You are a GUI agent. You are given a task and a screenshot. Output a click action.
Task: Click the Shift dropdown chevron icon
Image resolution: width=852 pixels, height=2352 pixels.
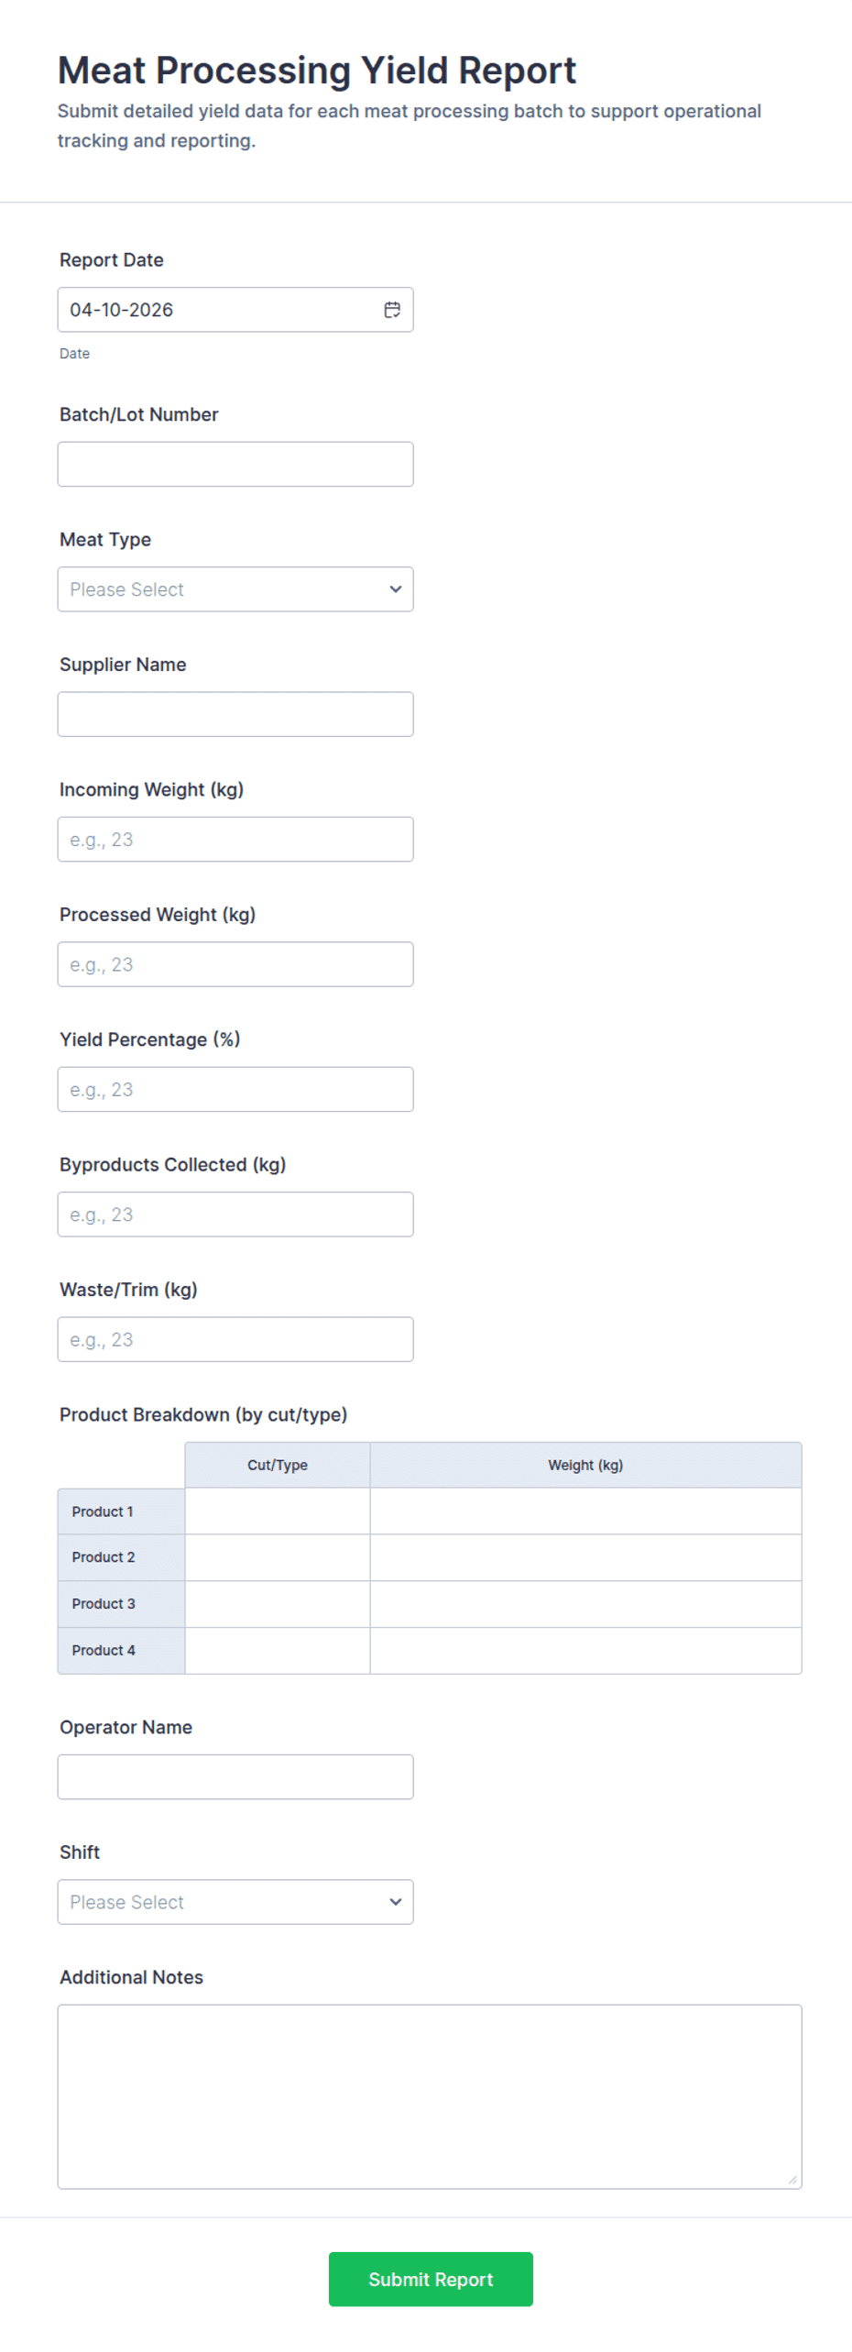pyautogui.click(x=395, y=1902)
